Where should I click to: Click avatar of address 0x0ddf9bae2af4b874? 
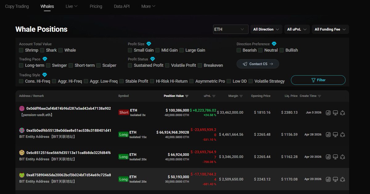click(22, 108)
